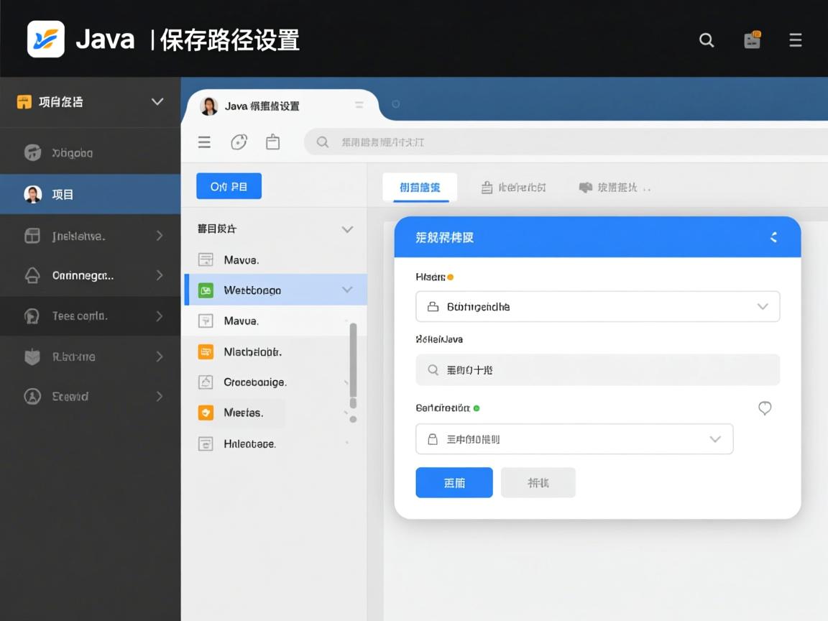Click the search input inside the dialog
Viewport: 828px width, 621px height.
coord(598,369)
